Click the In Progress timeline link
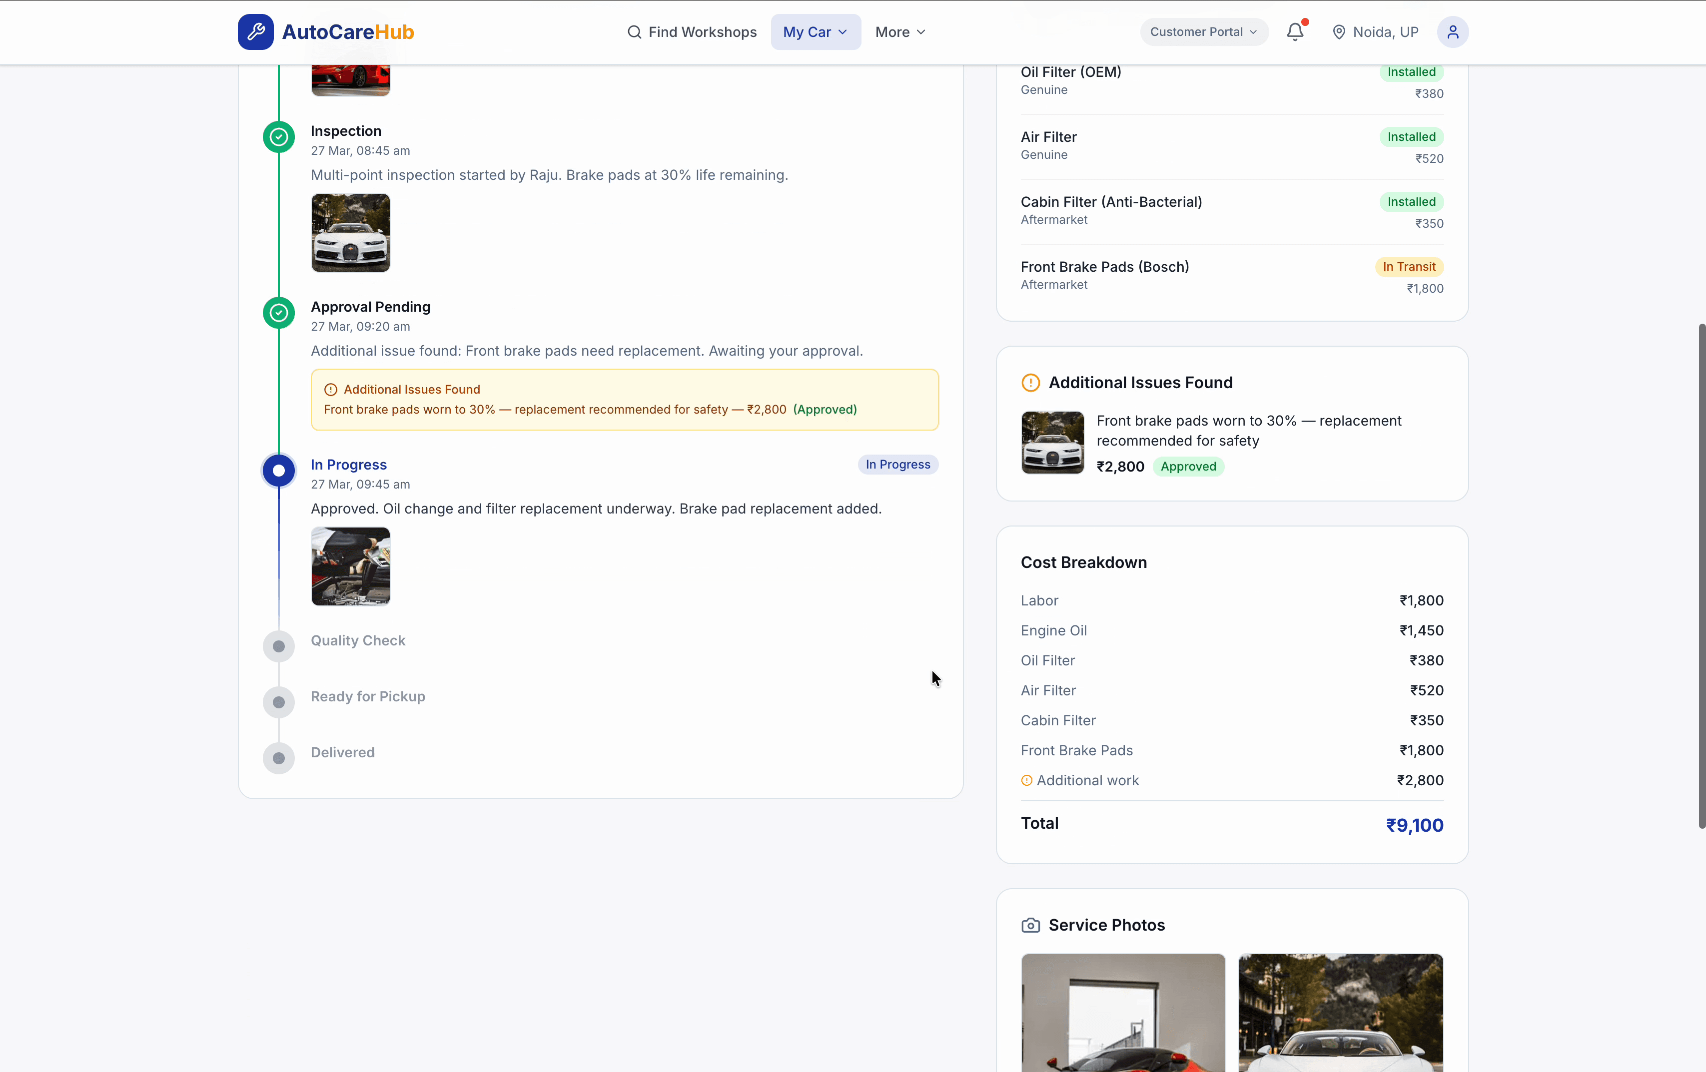This screenshot has height=1072, width=1706. click(x=348, y=465)
